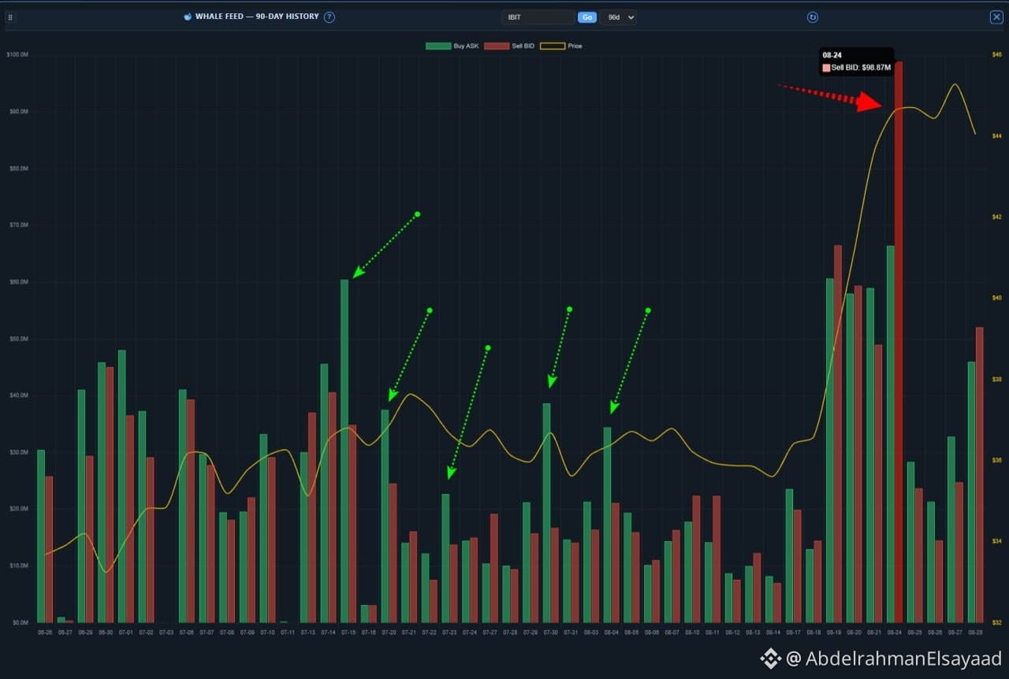Image resolution: width=1009 pixels, height=679 pixels.
Task: Click the red Sell BID bar for 08-19
Action: [838, 434]
